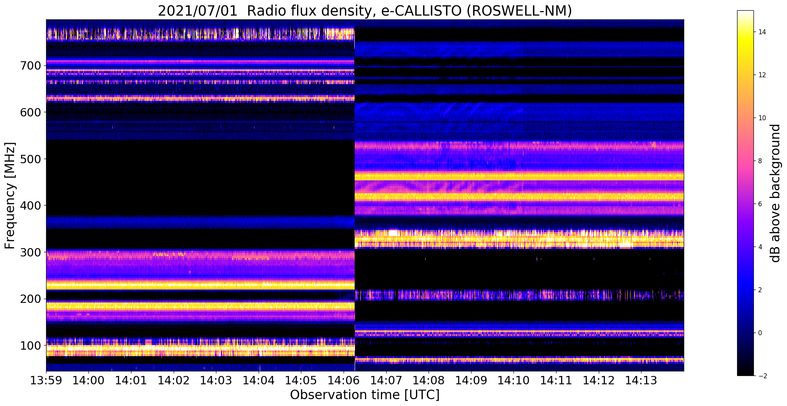
Task: Click the 500 MHz frequency tick label
Action: pos(30,159)
